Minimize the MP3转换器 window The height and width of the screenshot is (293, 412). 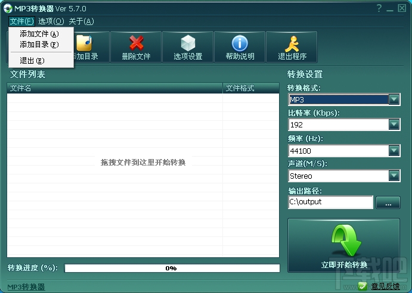click(390, 9)
